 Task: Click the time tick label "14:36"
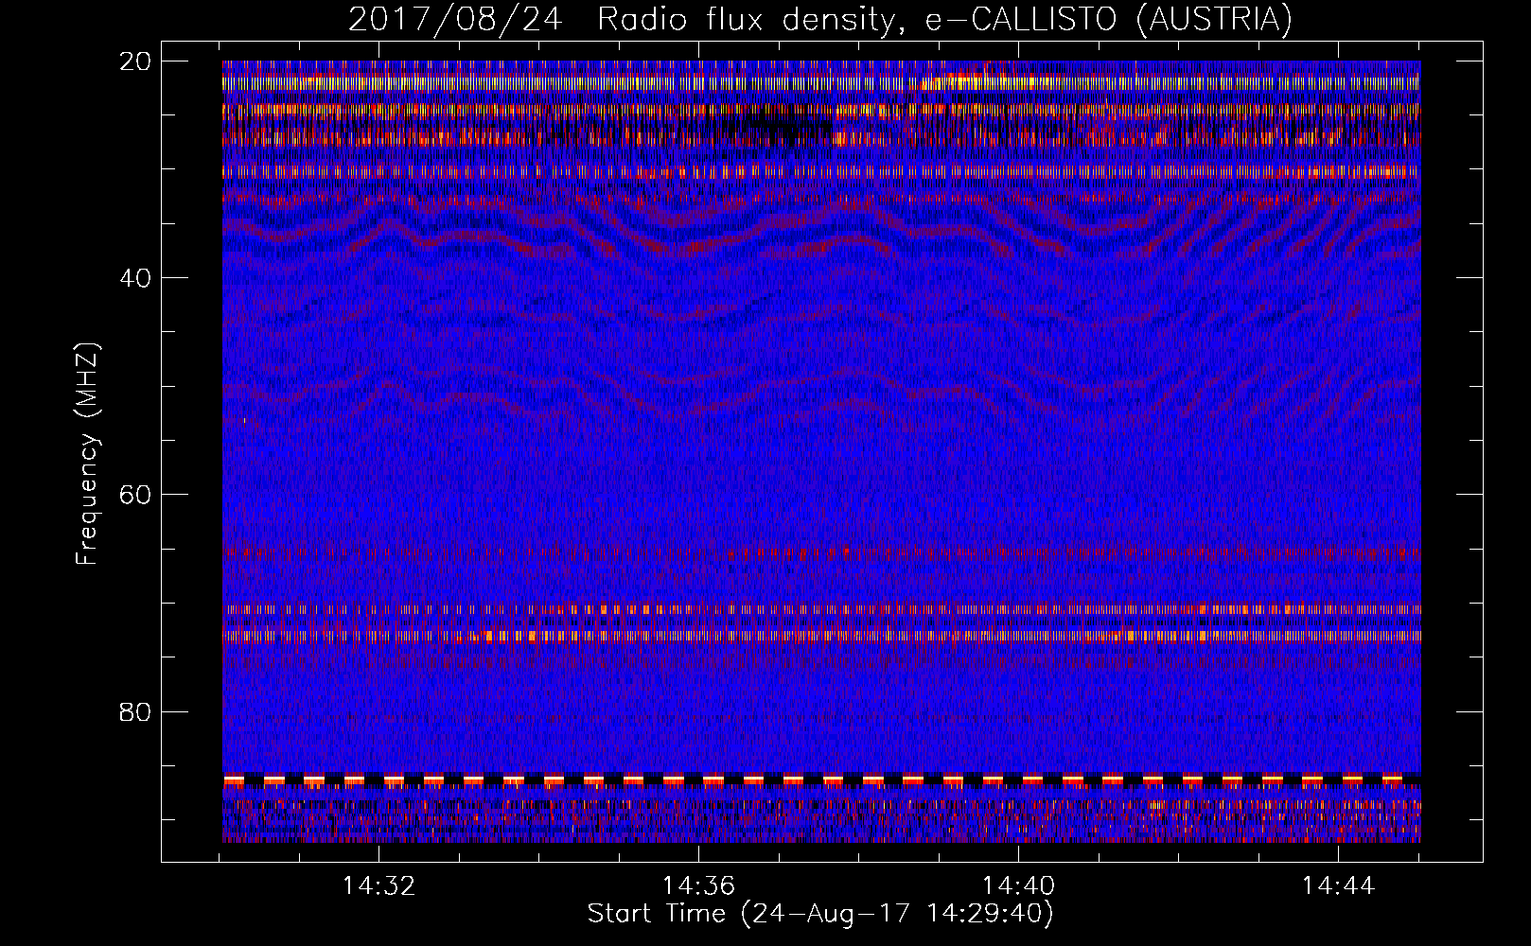click(x=698, y=886)
